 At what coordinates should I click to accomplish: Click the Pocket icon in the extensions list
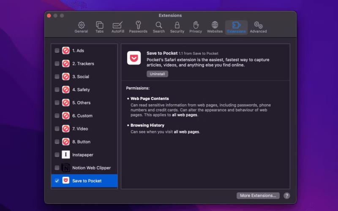tap(66, 181)
